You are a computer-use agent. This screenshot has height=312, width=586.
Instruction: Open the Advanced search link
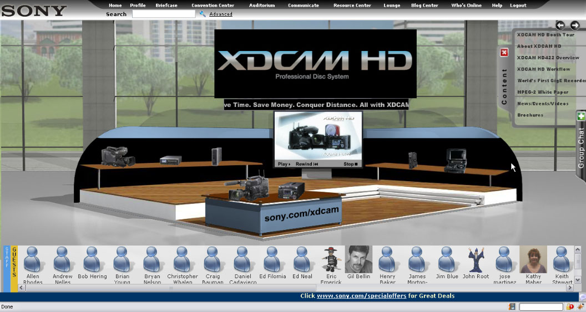[220, 14]
